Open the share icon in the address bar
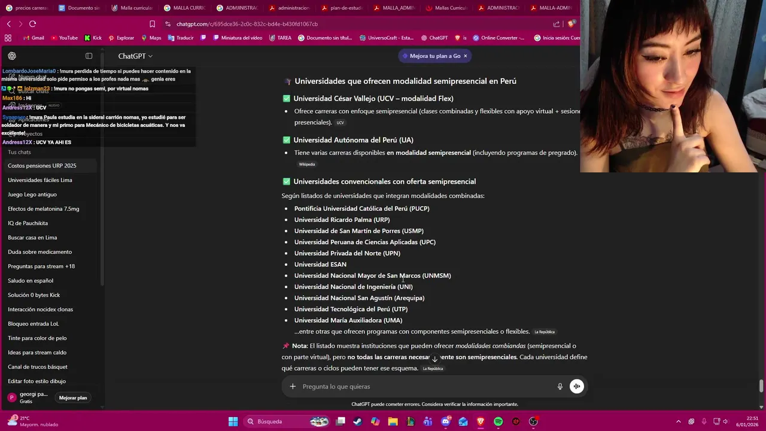766x431 pixels. pos(557,24)
